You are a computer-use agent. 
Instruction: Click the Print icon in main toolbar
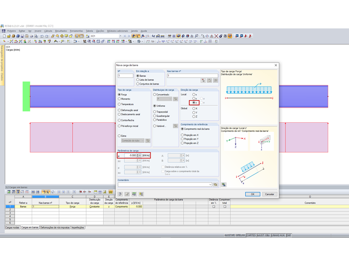point(31,36)
